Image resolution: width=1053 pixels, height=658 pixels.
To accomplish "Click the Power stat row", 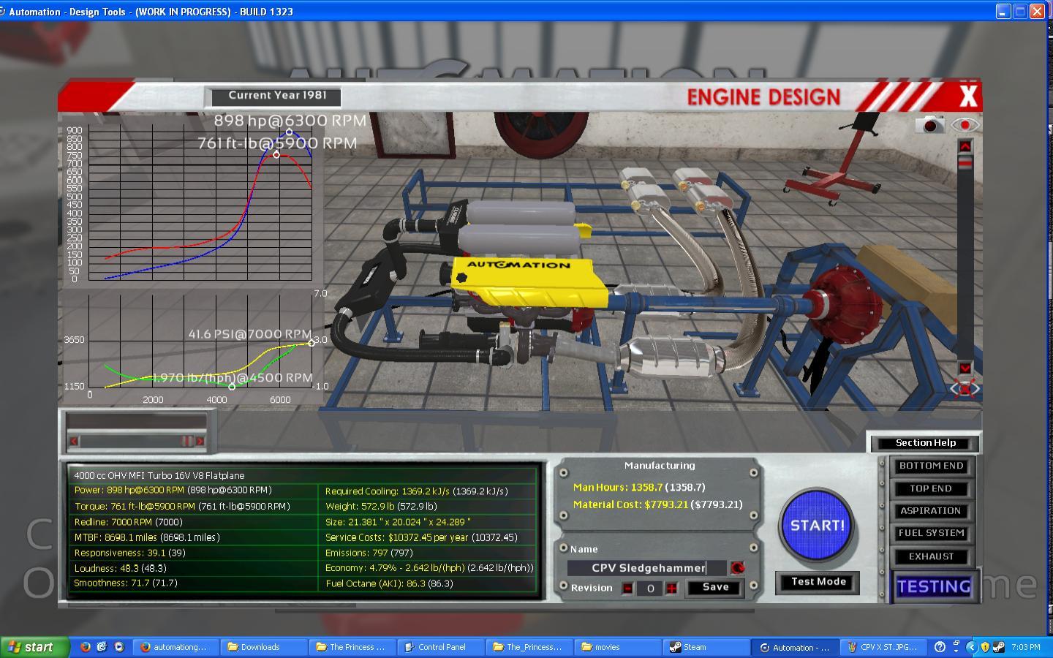I will (x=194, y=491).
